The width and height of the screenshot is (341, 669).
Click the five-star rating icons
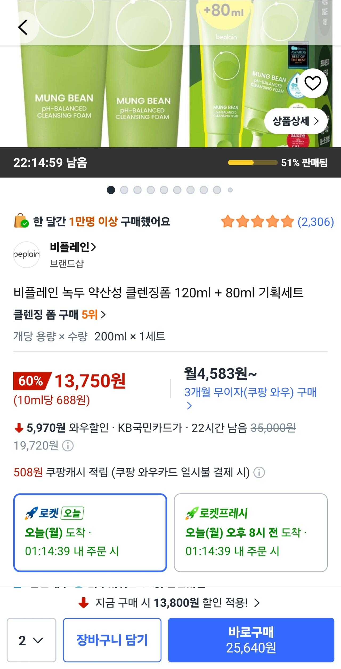click(x=258, y=222)
